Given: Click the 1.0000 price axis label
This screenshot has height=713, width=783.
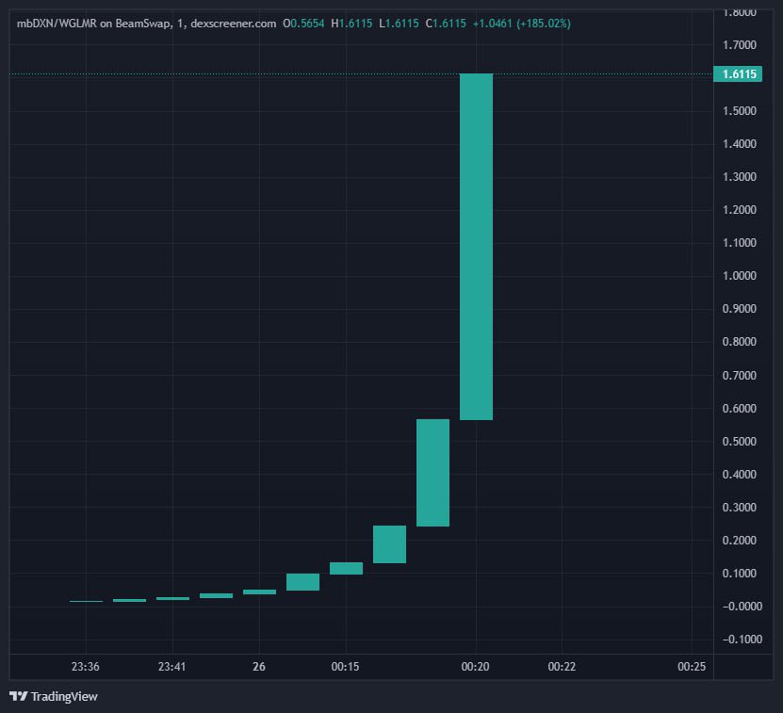Looking at the screenshot, I should (x=740, y=276).
